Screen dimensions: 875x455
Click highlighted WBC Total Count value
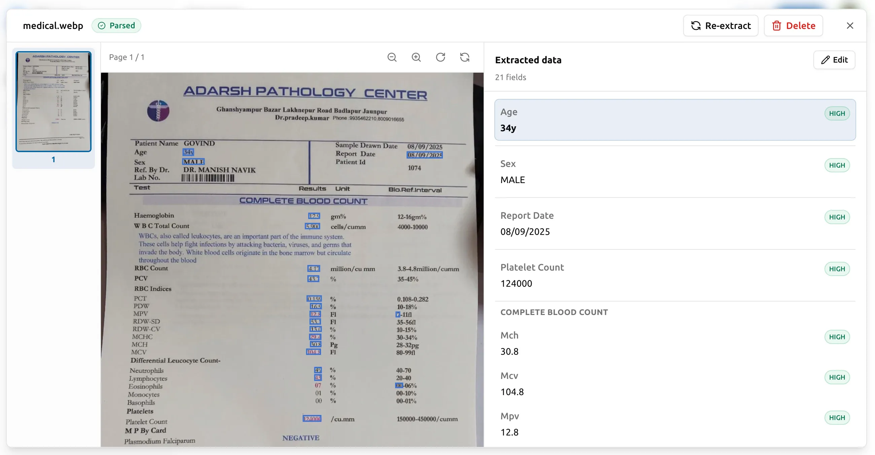[x=312, y=226]
